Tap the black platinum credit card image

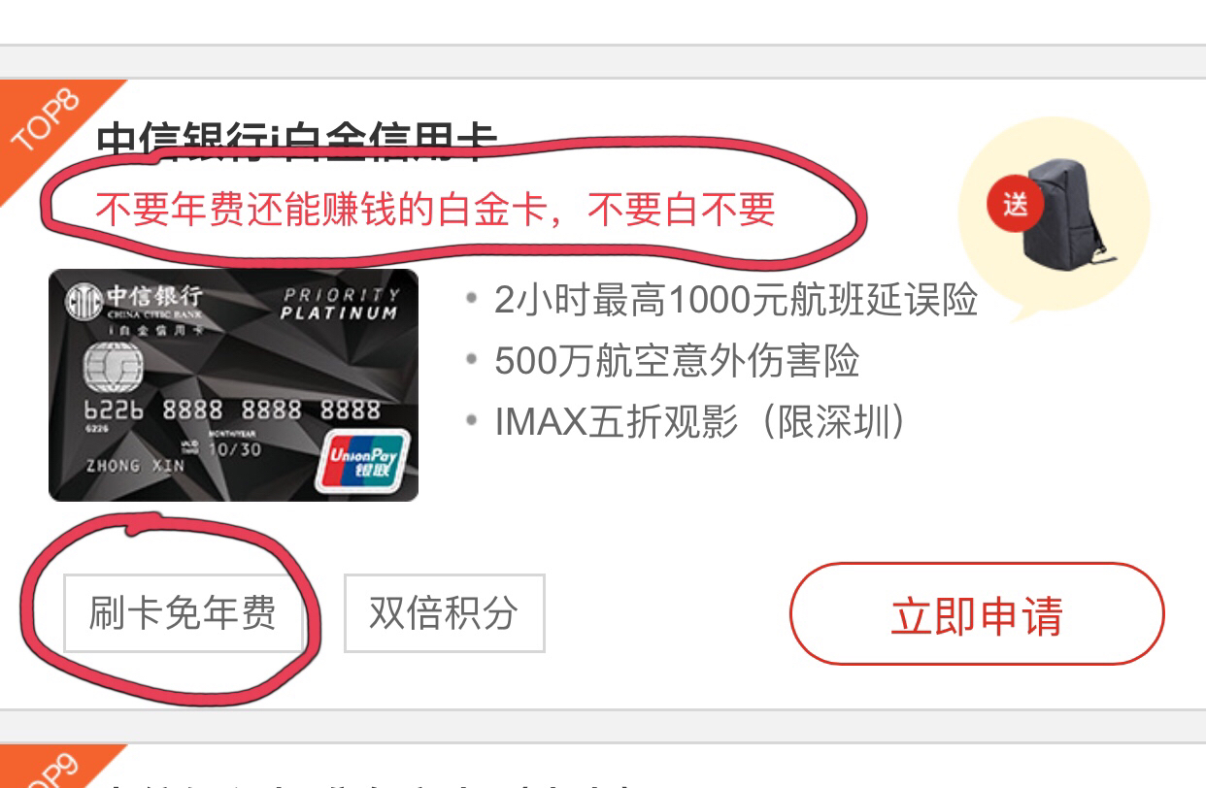[233, 385]
